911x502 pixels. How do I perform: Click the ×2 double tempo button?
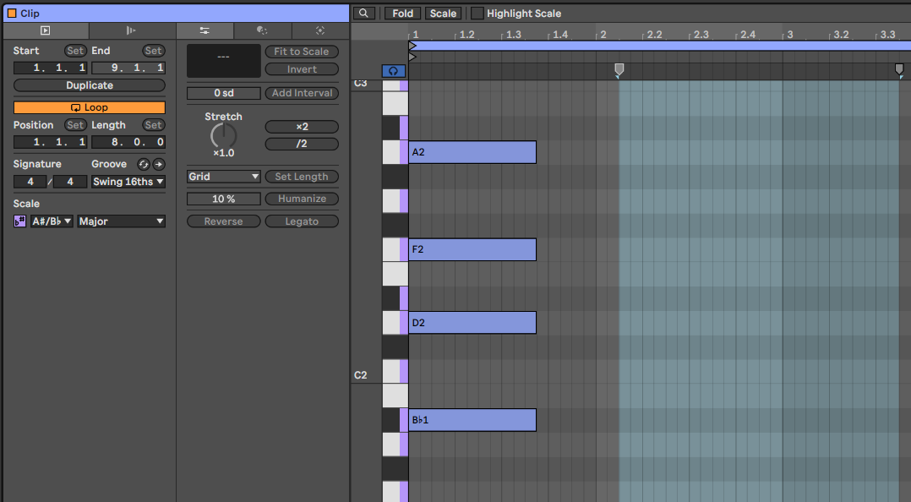click(302, 127)
